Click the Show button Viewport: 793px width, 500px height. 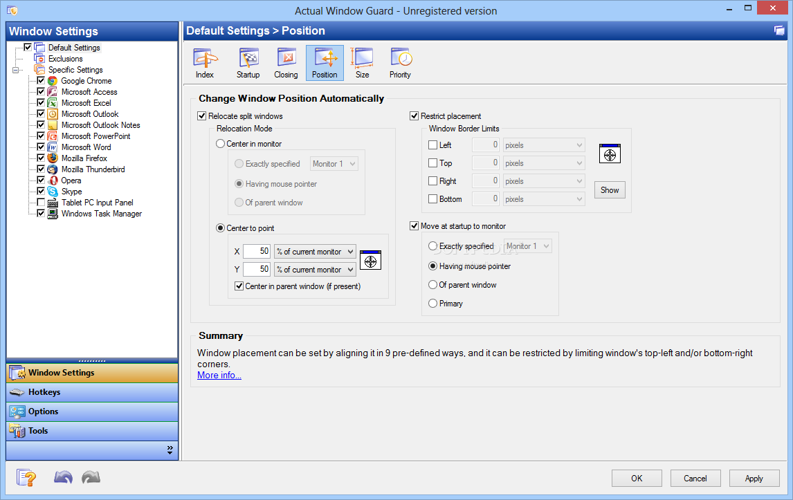pos(610,190)
